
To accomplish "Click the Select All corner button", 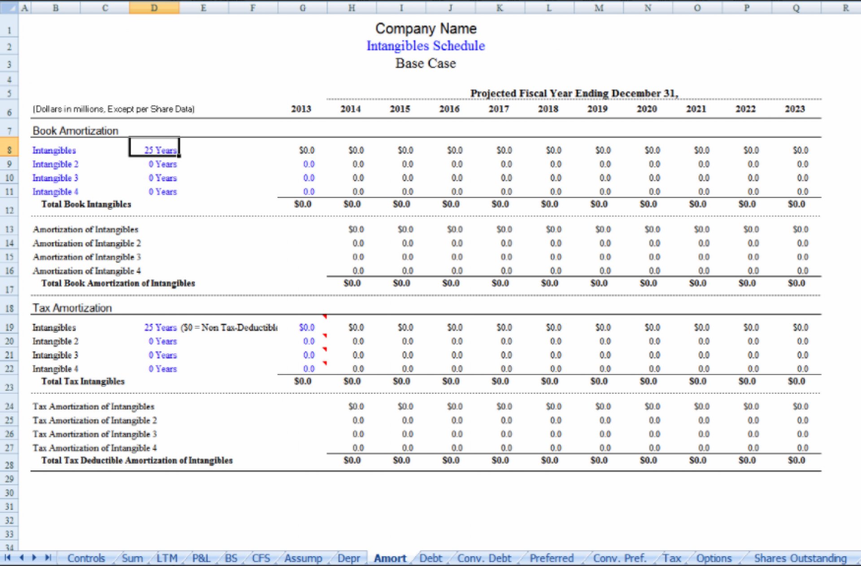I will click(x=9, y=8).
